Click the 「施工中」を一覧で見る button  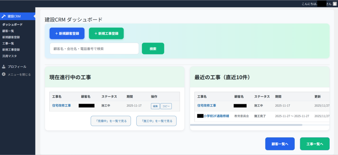click(156, 121)
